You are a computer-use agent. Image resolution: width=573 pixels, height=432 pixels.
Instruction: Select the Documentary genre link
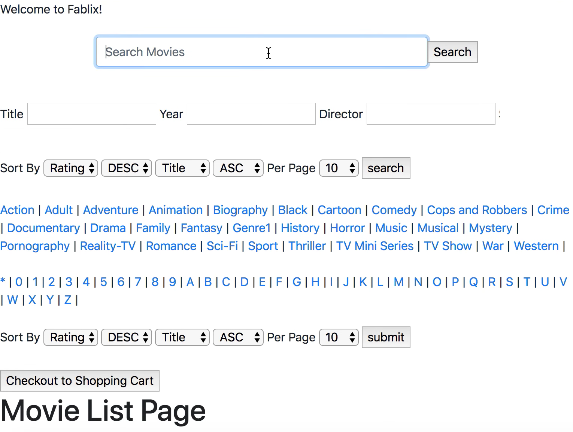pos(43,228)
